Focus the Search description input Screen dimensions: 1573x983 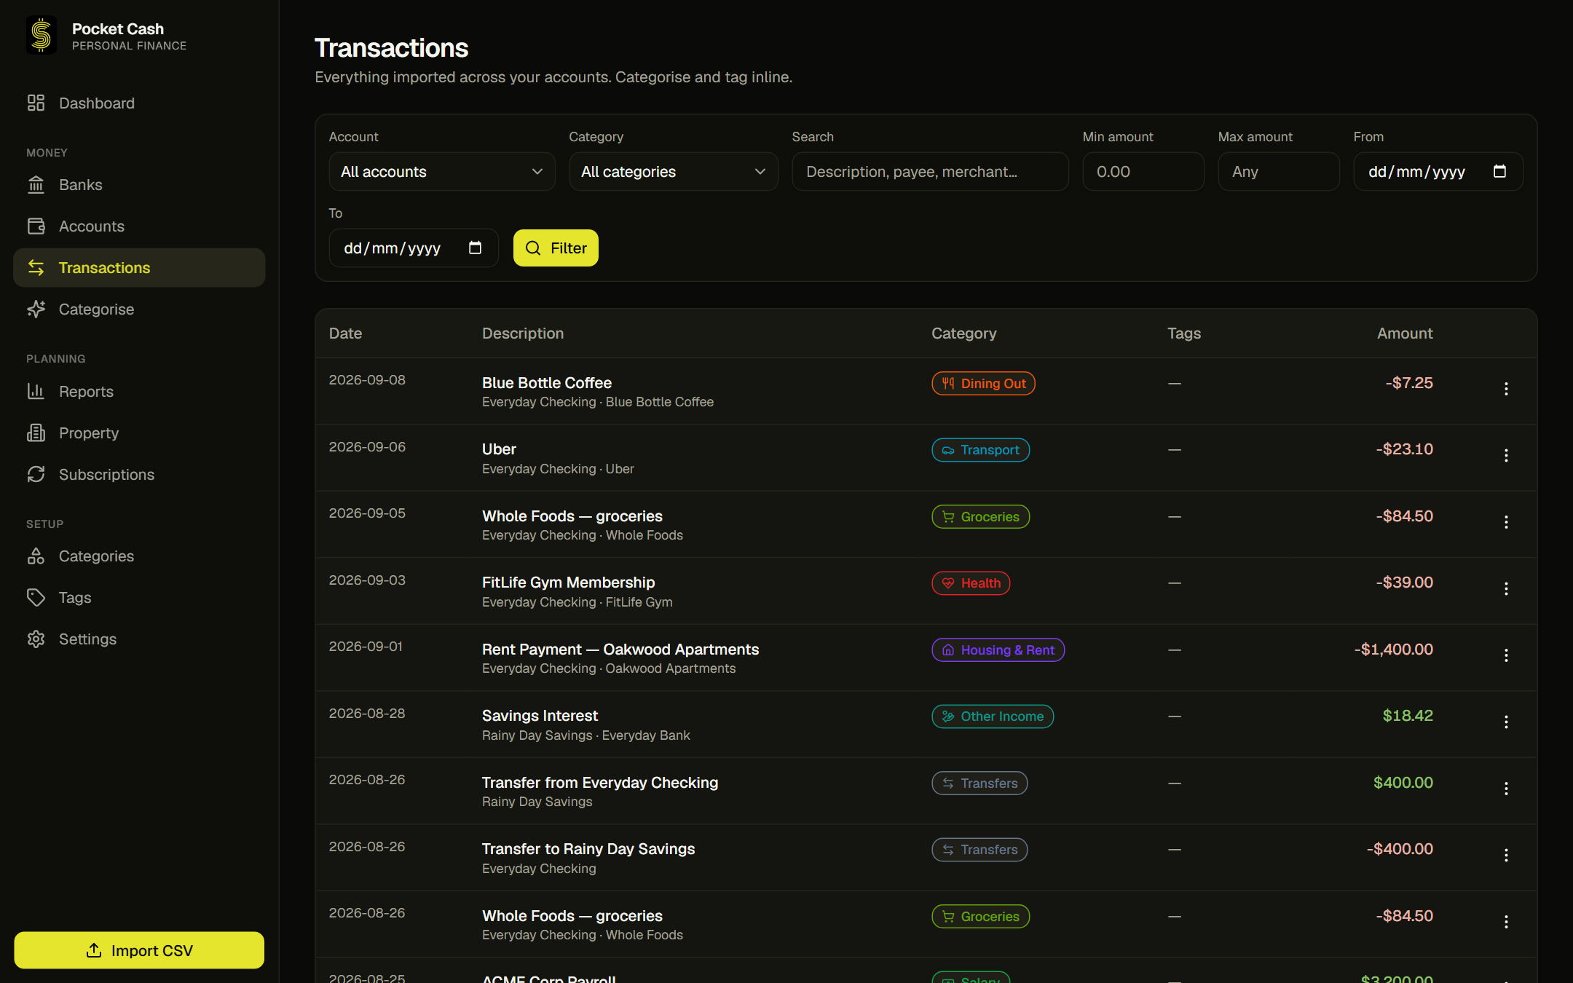tap(931, 172)
